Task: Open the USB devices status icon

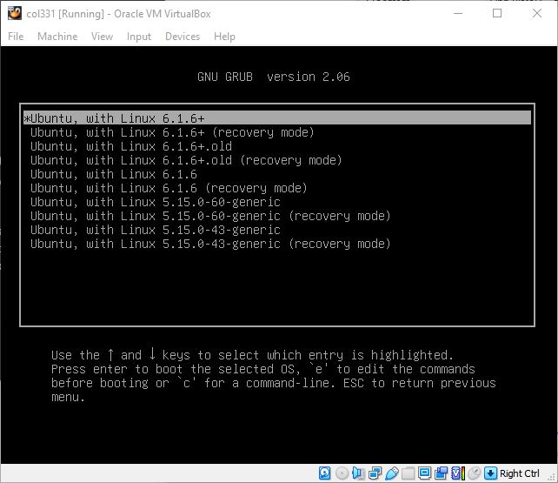Action: tap(391, 473)
